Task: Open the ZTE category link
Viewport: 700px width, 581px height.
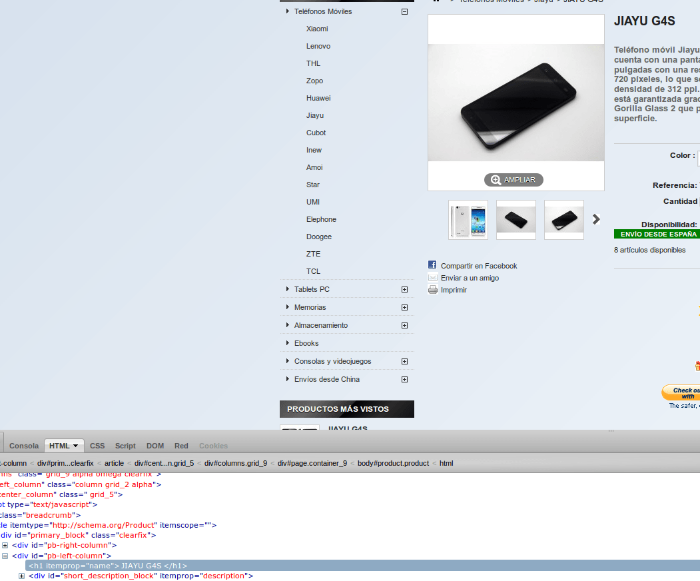Action: (314, 254)
